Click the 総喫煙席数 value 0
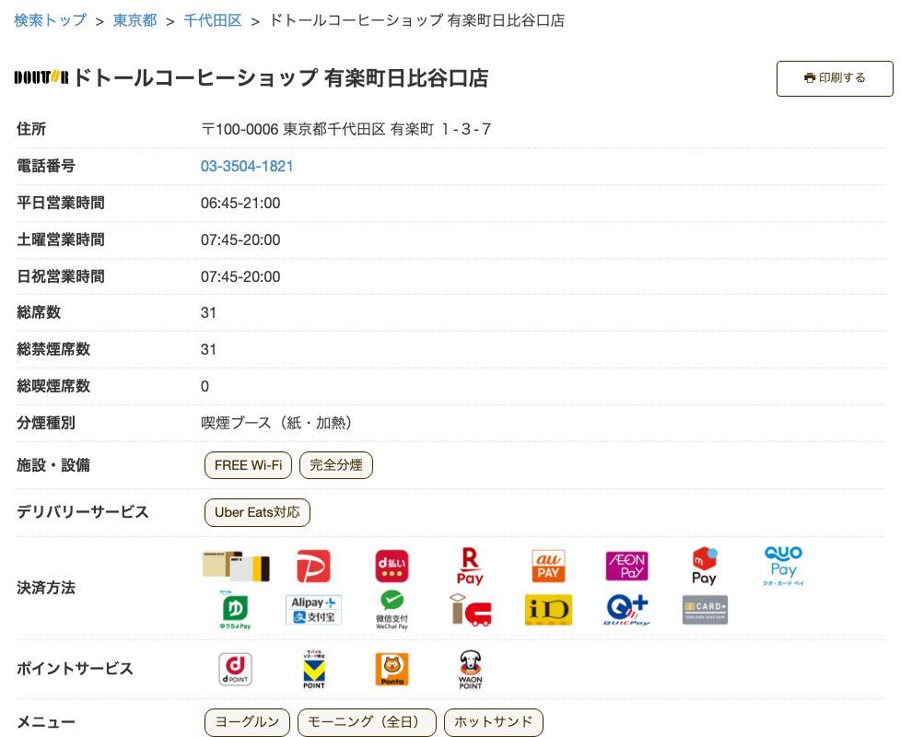Screen dimensions: 912x737 coord(205,386)
